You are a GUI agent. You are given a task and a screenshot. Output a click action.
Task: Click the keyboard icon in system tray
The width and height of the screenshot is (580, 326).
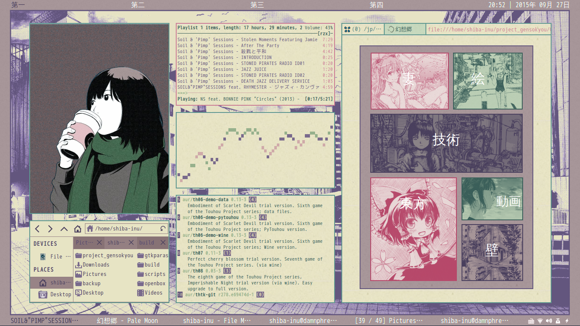pyautogui.click(x=531, y=321)
